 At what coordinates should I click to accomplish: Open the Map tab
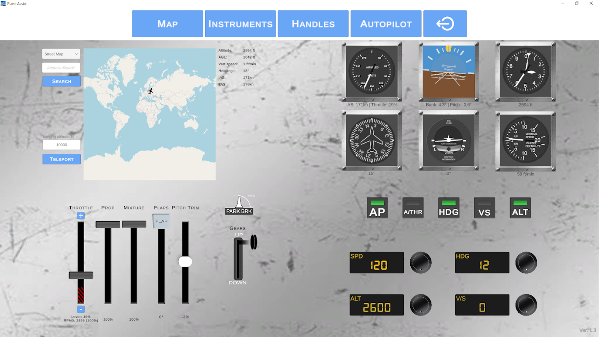[x=167, y=24]
